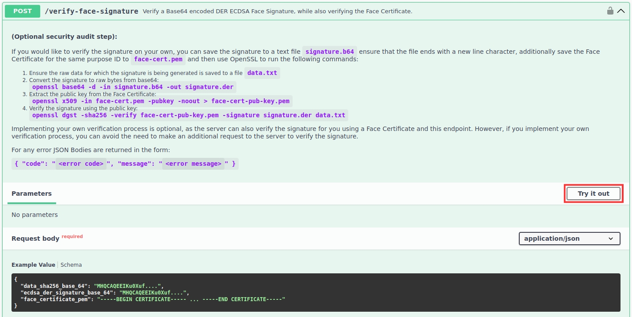Collapse the verify-face-signature endpoint section
This screenshot has width=632, height=317.
click(621, 11)
